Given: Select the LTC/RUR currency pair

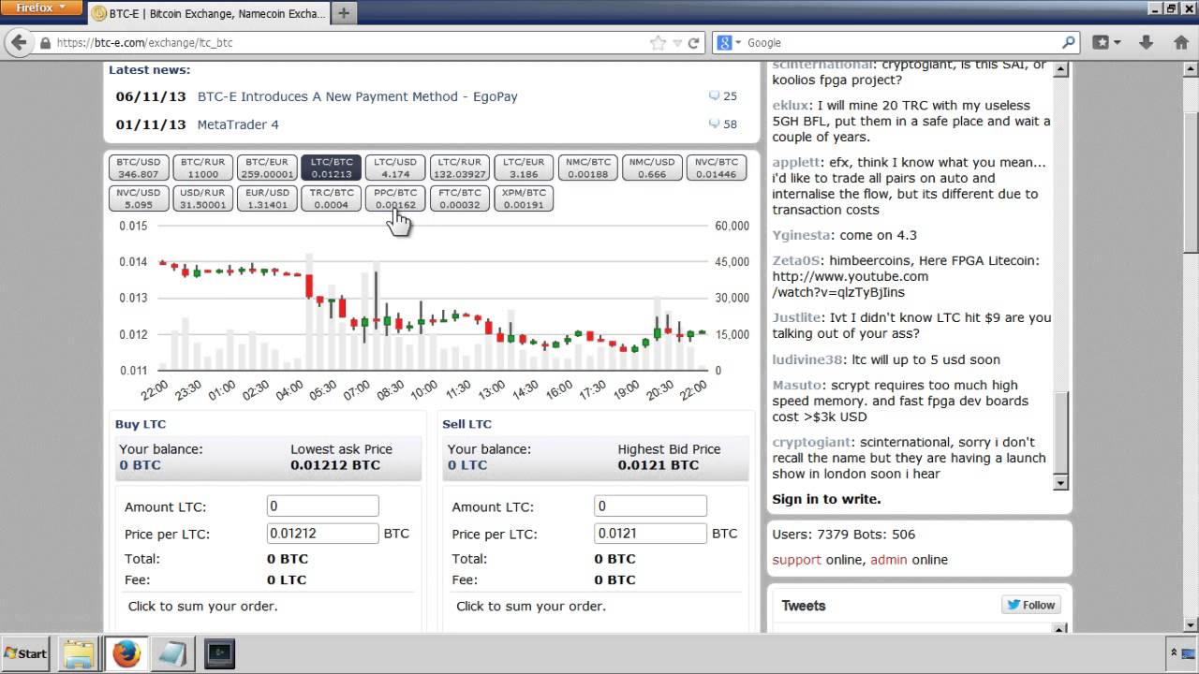Looking at the screenshot, I should [460, 168].
